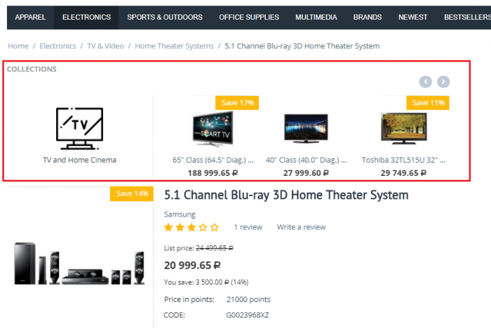The width and height of the screenshot is (491, 328).
Task: Open the home theater system product image
Action: (x=79, y=264)
